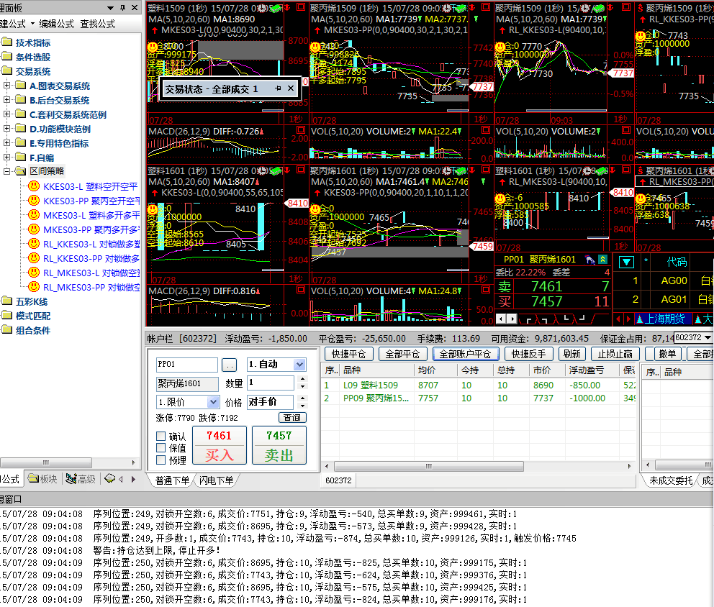714x607 pixels.
Task: Collapse the 区间策略 tree node
Action: tap(8, 172)
